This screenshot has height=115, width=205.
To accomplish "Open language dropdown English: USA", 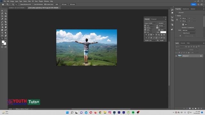I will coord(150,41).
